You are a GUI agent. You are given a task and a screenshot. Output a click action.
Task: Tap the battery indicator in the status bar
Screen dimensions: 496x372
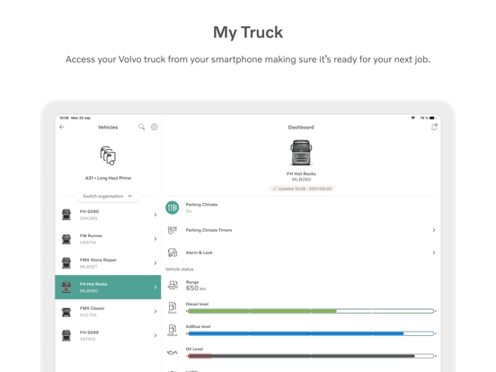pyautogui.click(x=432, y=118)
